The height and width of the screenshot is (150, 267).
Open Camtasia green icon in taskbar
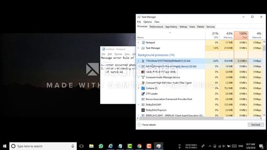click(130, 146)
